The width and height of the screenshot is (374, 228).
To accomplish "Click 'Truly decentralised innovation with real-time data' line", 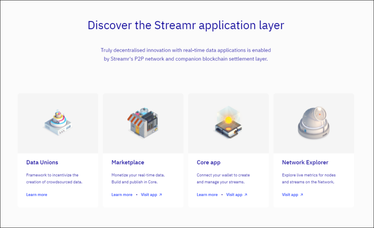I will coord(186,50).
